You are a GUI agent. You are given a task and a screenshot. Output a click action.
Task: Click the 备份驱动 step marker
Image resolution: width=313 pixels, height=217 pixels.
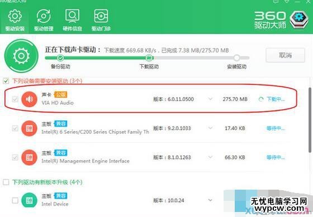[x=60, y=58]
